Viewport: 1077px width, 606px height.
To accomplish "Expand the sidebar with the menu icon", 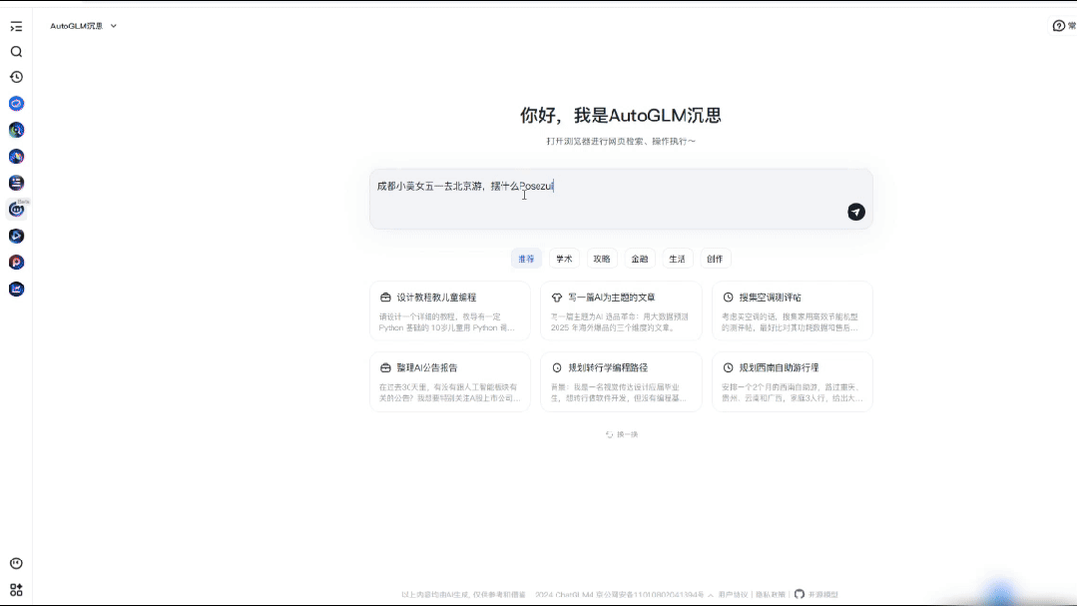I will click(17, 26).
